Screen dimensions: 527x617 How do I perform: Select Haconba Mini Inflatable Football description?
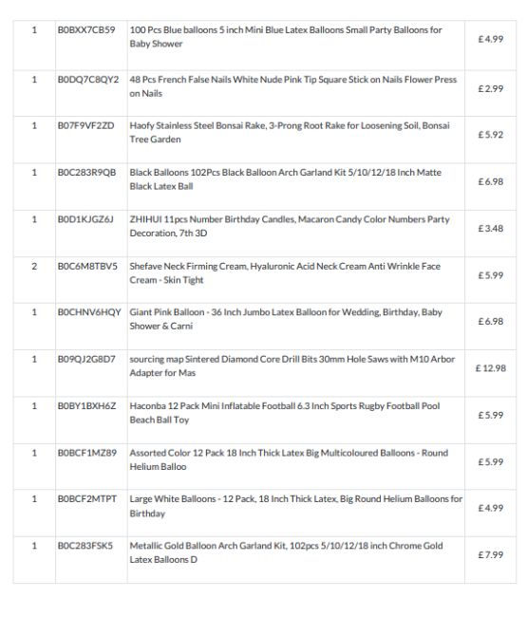point(285,413)
